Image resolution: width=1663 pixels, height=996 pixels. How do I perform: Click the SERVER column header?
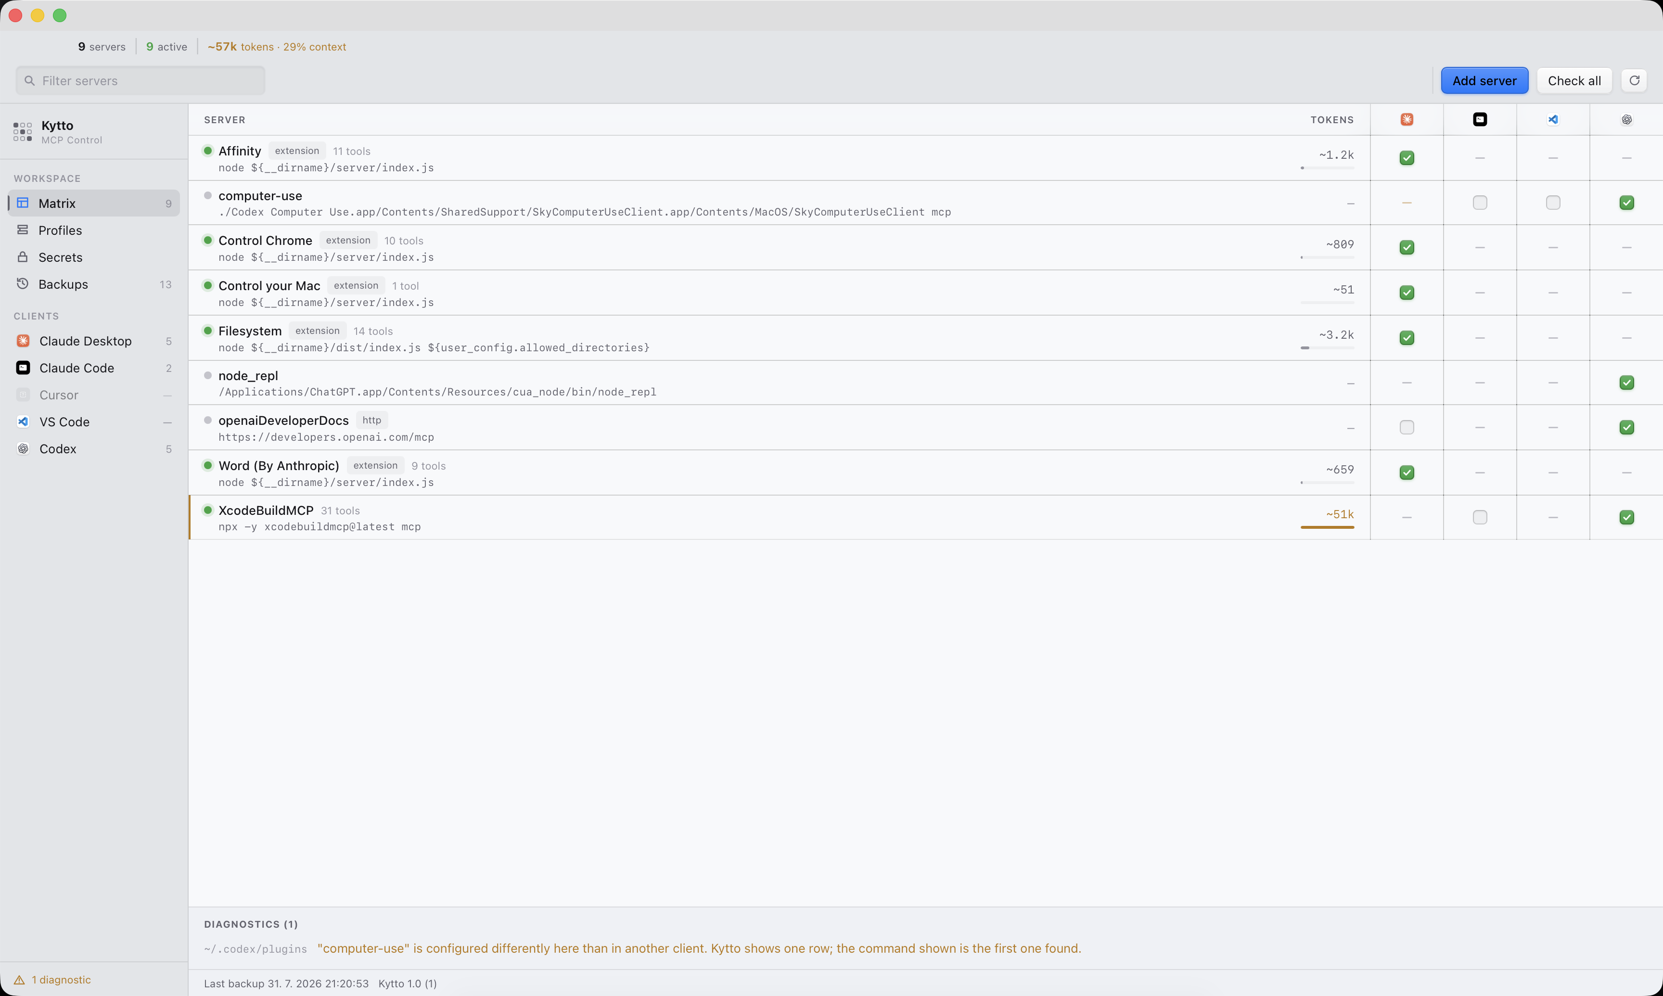coord(225,119)
